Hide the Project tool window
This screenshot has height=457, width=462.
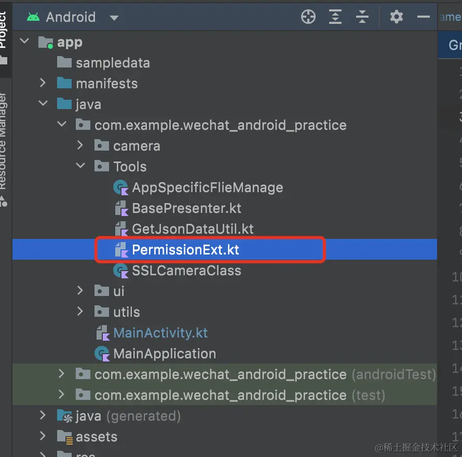pos(423,17)
